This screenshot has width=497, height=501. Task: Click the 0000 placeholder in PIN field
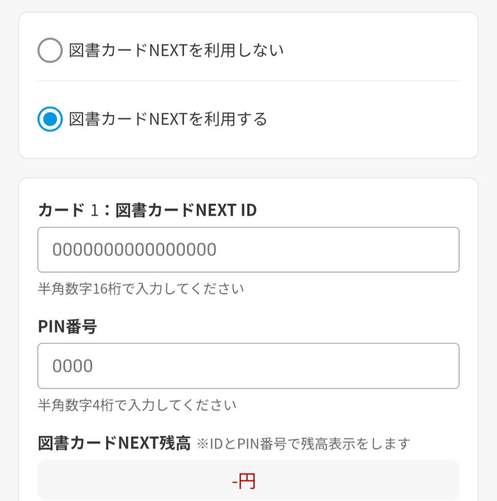(x=72, y=366)
